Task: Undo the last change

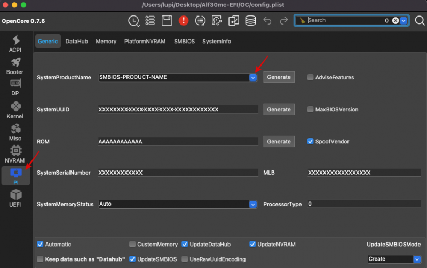Action: pyautogui.click(x=267, y=21)
